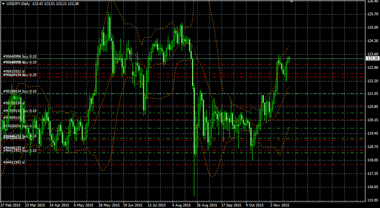Click the 26 Aug 2015 date label
The height and width of the screenshot is (208, 380).
(x=207, y=205)
